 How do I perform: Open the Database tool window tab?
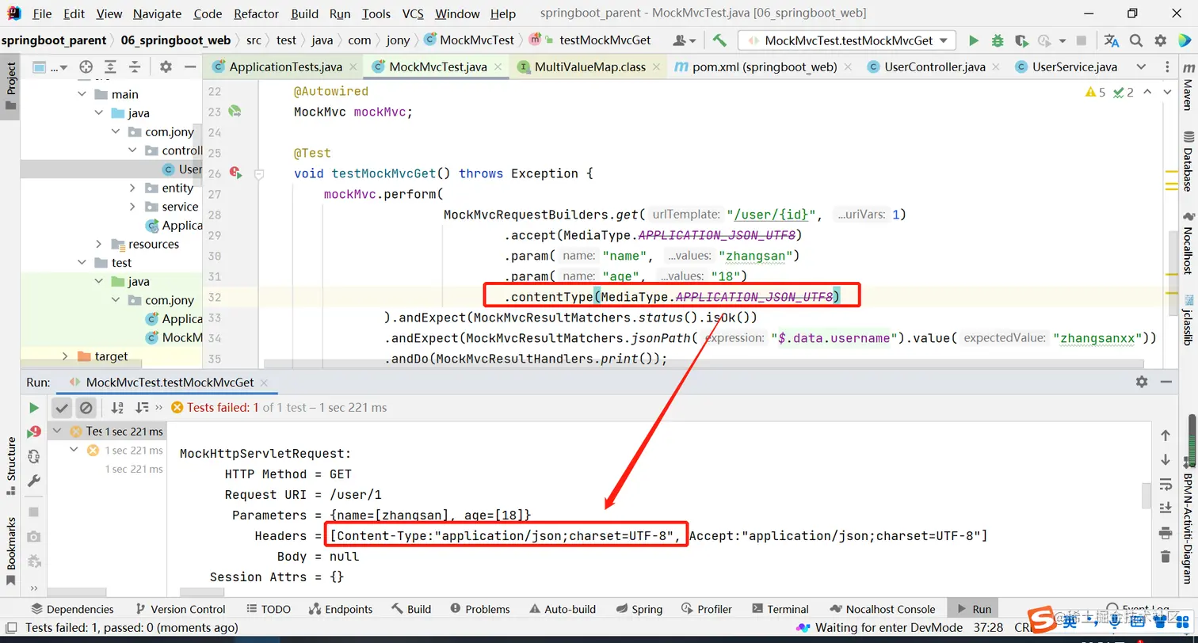pyautogui.click(x=1188, y=162)
